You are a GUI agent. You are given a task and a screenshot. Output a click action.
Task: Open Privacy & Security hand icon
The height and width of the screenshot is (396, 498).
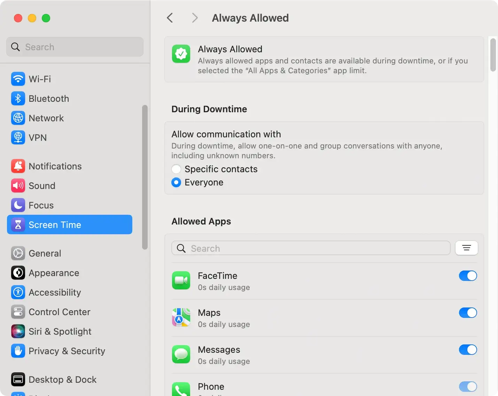point(18,351)
